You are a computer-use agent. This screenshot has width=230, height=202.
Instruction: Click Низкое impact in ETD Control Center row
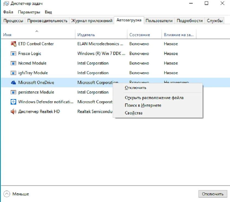click(171, 44)
